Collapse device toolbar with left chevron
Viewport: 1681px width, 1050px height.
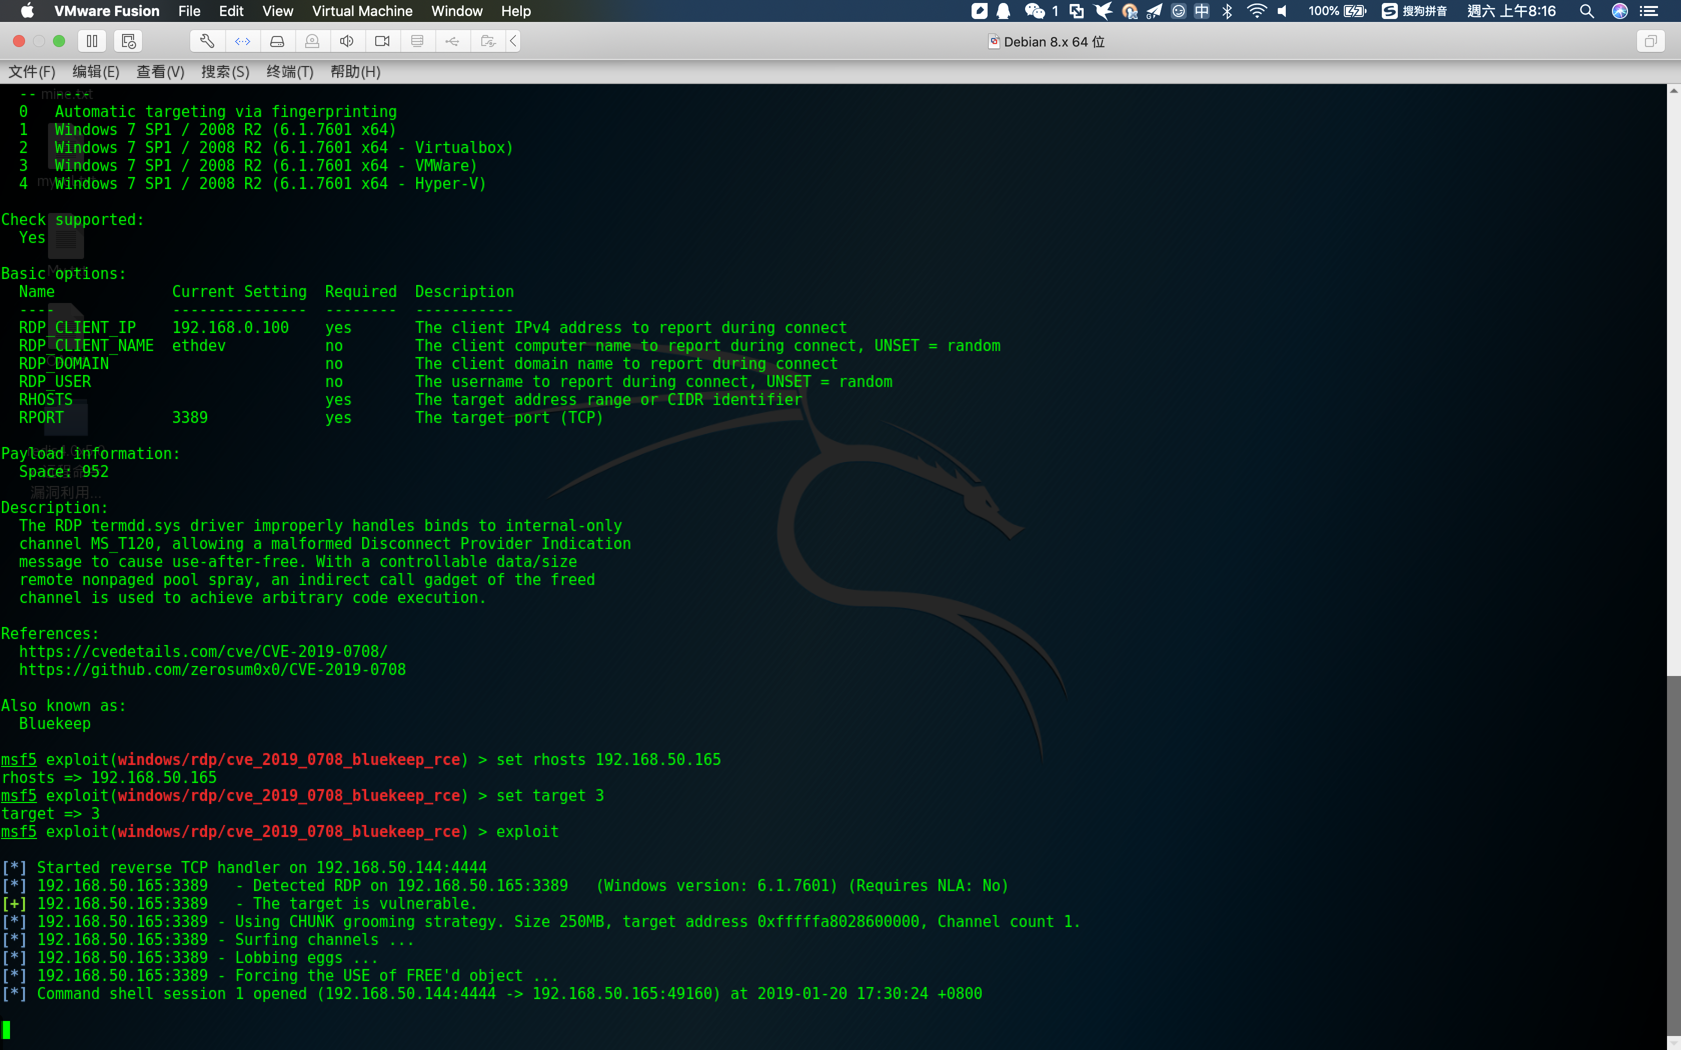513,41
